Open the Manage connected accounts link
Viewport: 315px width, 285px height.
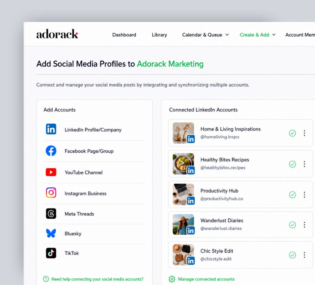(206, 279)
